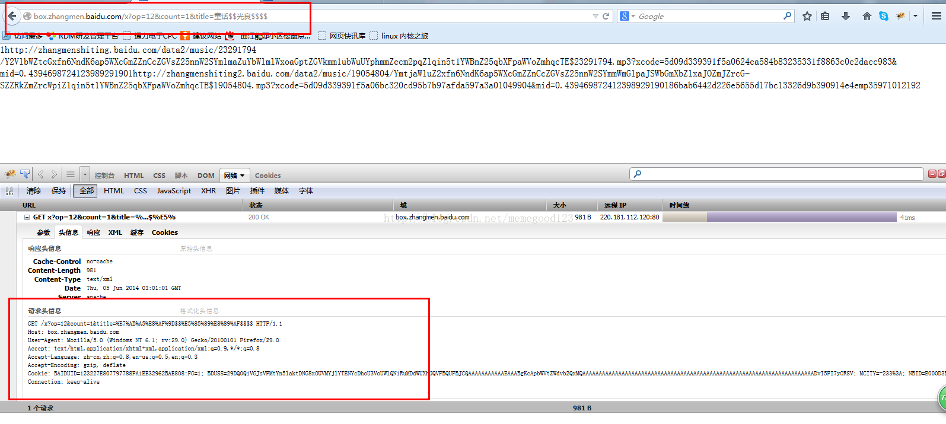The width and height of the screenshot is (946, 424).
Task: Click the globe site identity icon
Action: tap(27, 17)
